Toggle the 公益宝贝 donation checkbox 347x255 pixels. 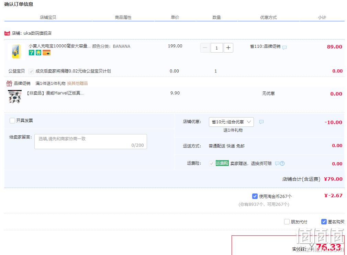31,71
